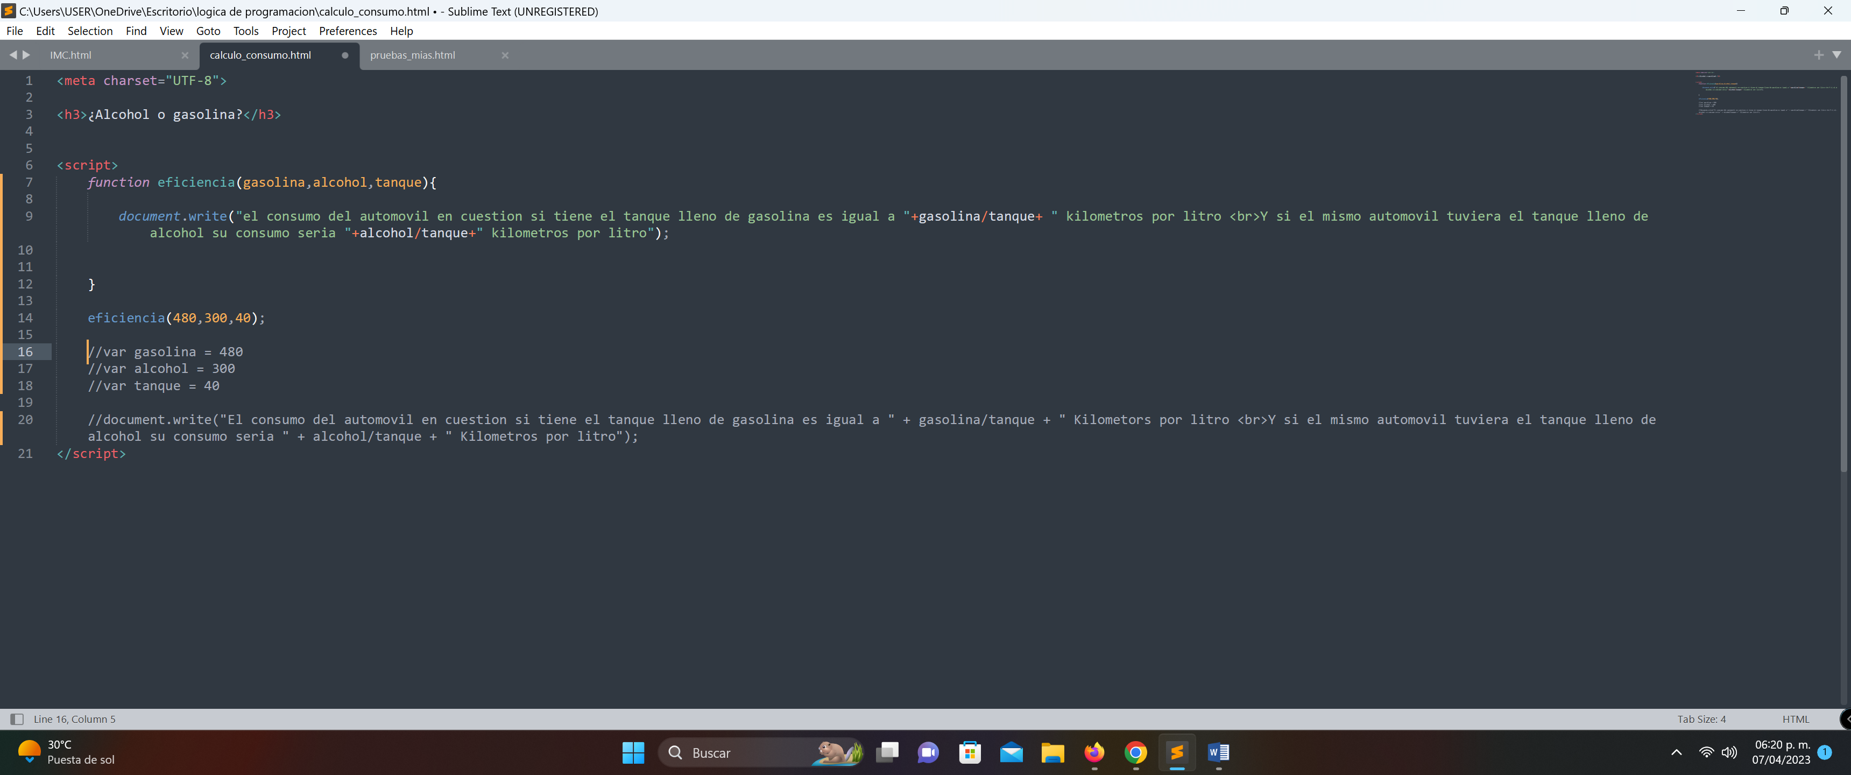Image resolution: width=1851 pixels, height=775 pixels.
Task: Open the Windows Start menu
Action: point(633,753)
